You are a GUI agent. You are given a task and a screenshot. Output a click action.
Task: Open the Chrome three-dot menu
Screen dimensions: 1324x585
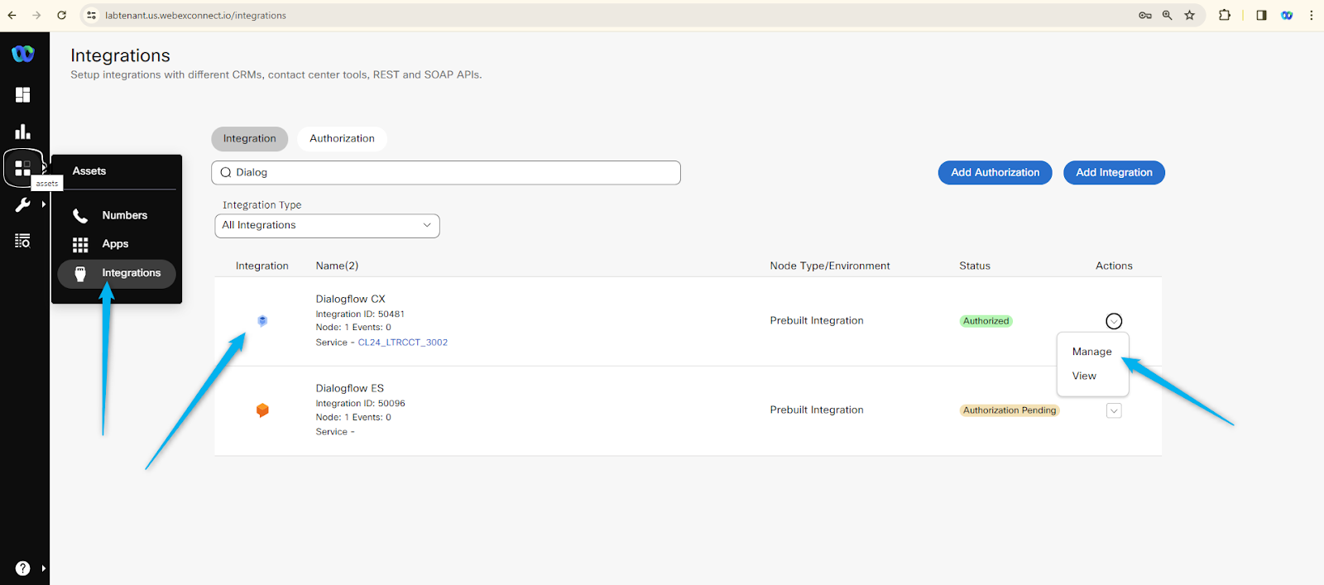pyautogui.click(x=1312, y=15)
